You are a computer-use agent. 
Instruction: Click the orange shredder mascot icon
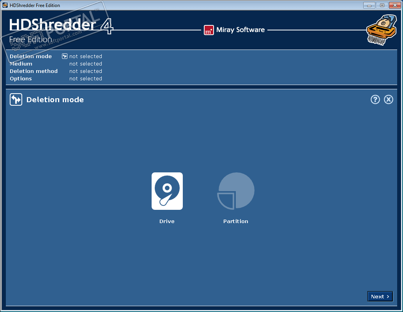coord(382,30)
